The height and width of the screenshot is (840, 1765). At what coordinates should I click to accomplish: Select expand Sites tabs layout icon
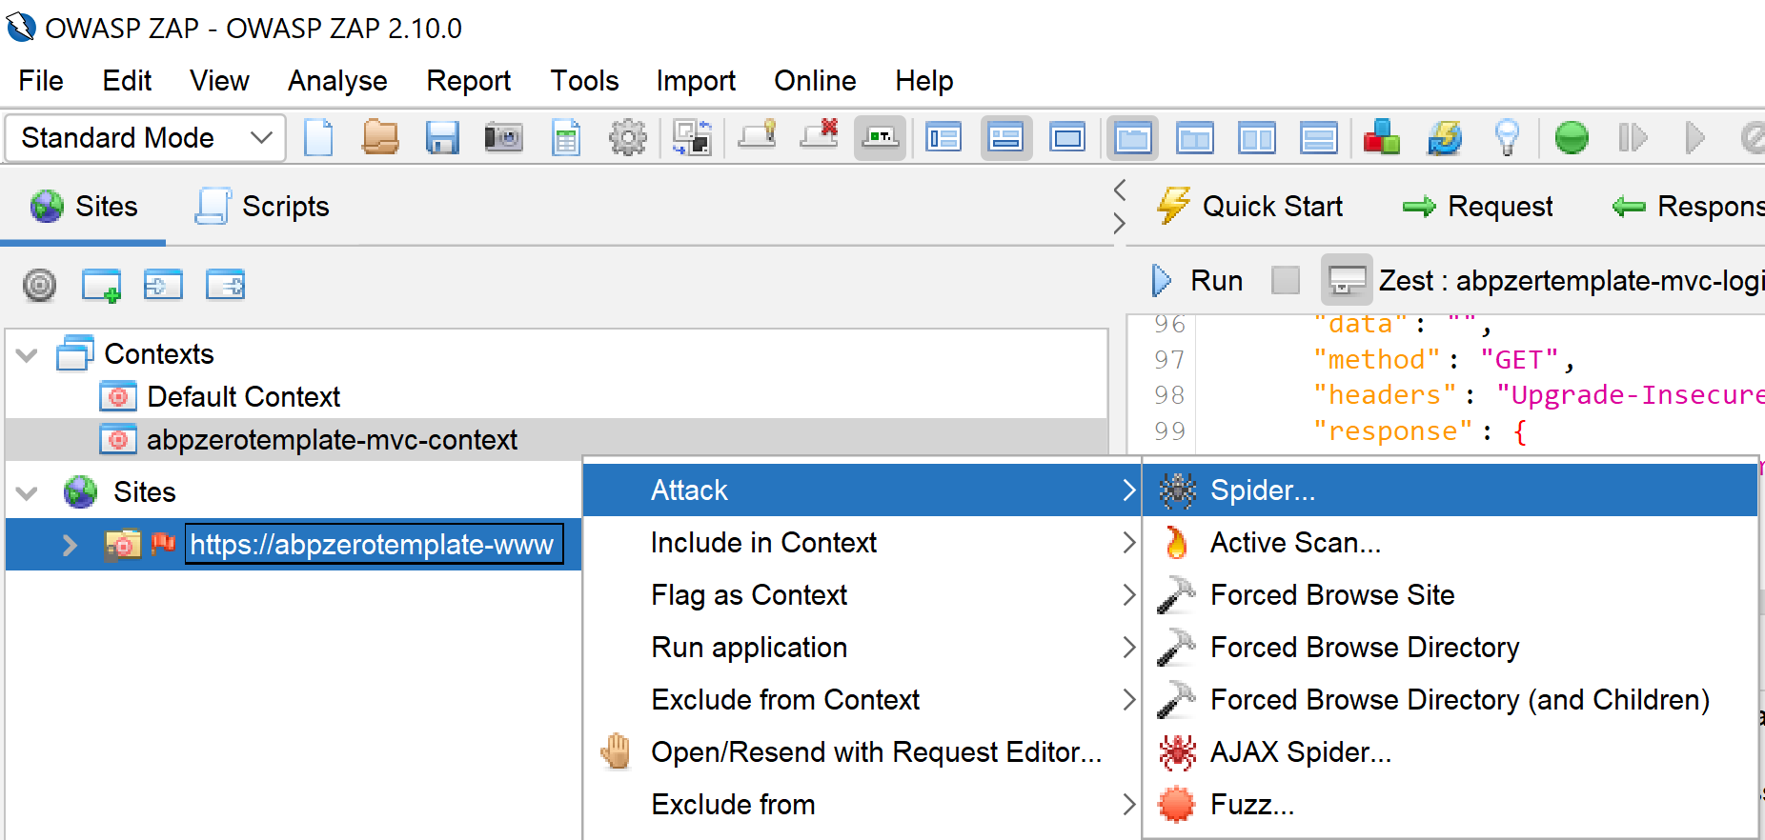[943, 138]
